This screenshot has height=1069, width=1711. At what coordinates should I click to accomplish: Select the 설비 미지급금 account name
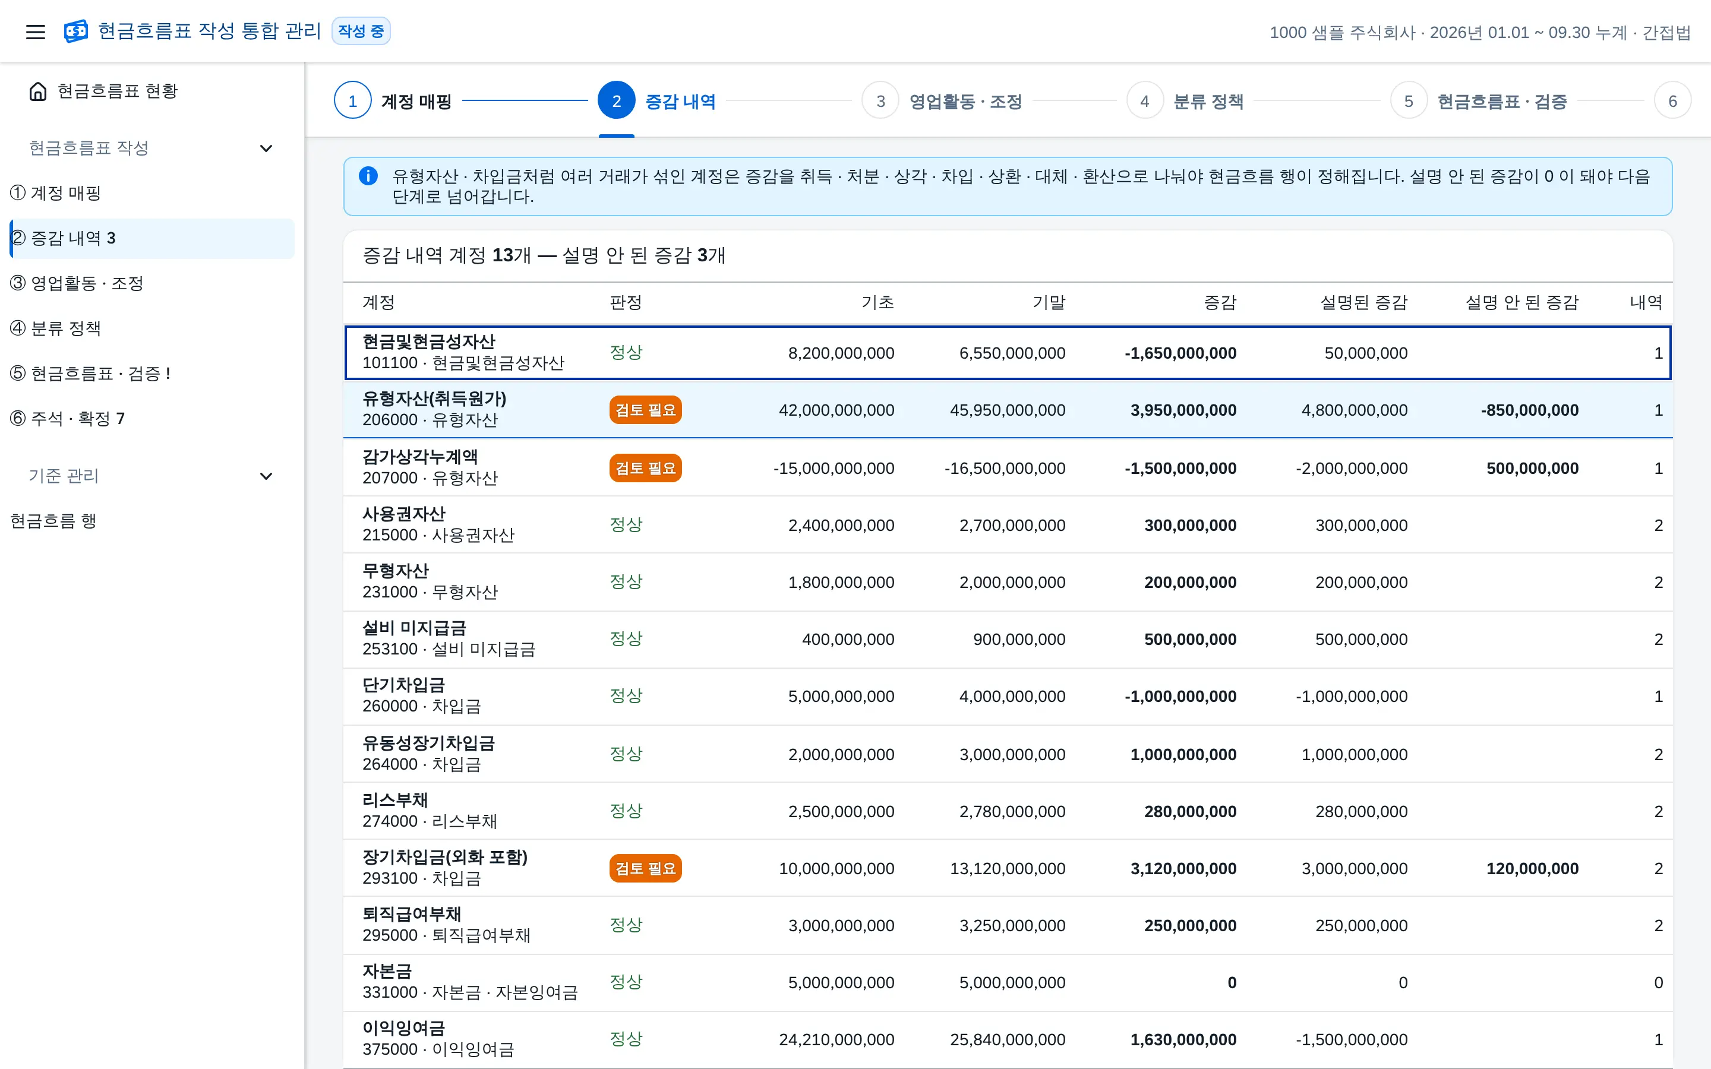click(x=414, y=628)
